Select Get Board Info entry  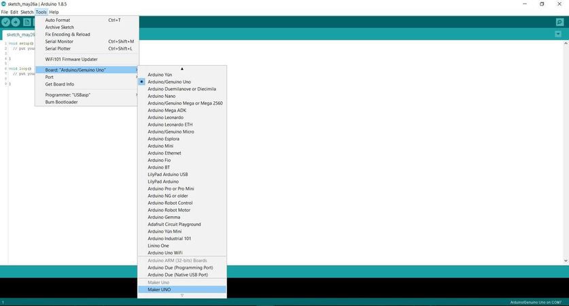[x=87, y=84]
